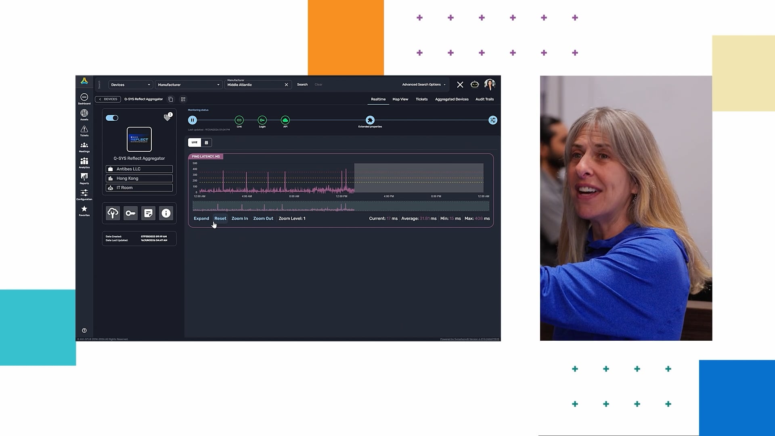
Task: Click the Clear search button
Action: (x=318, y=84)
